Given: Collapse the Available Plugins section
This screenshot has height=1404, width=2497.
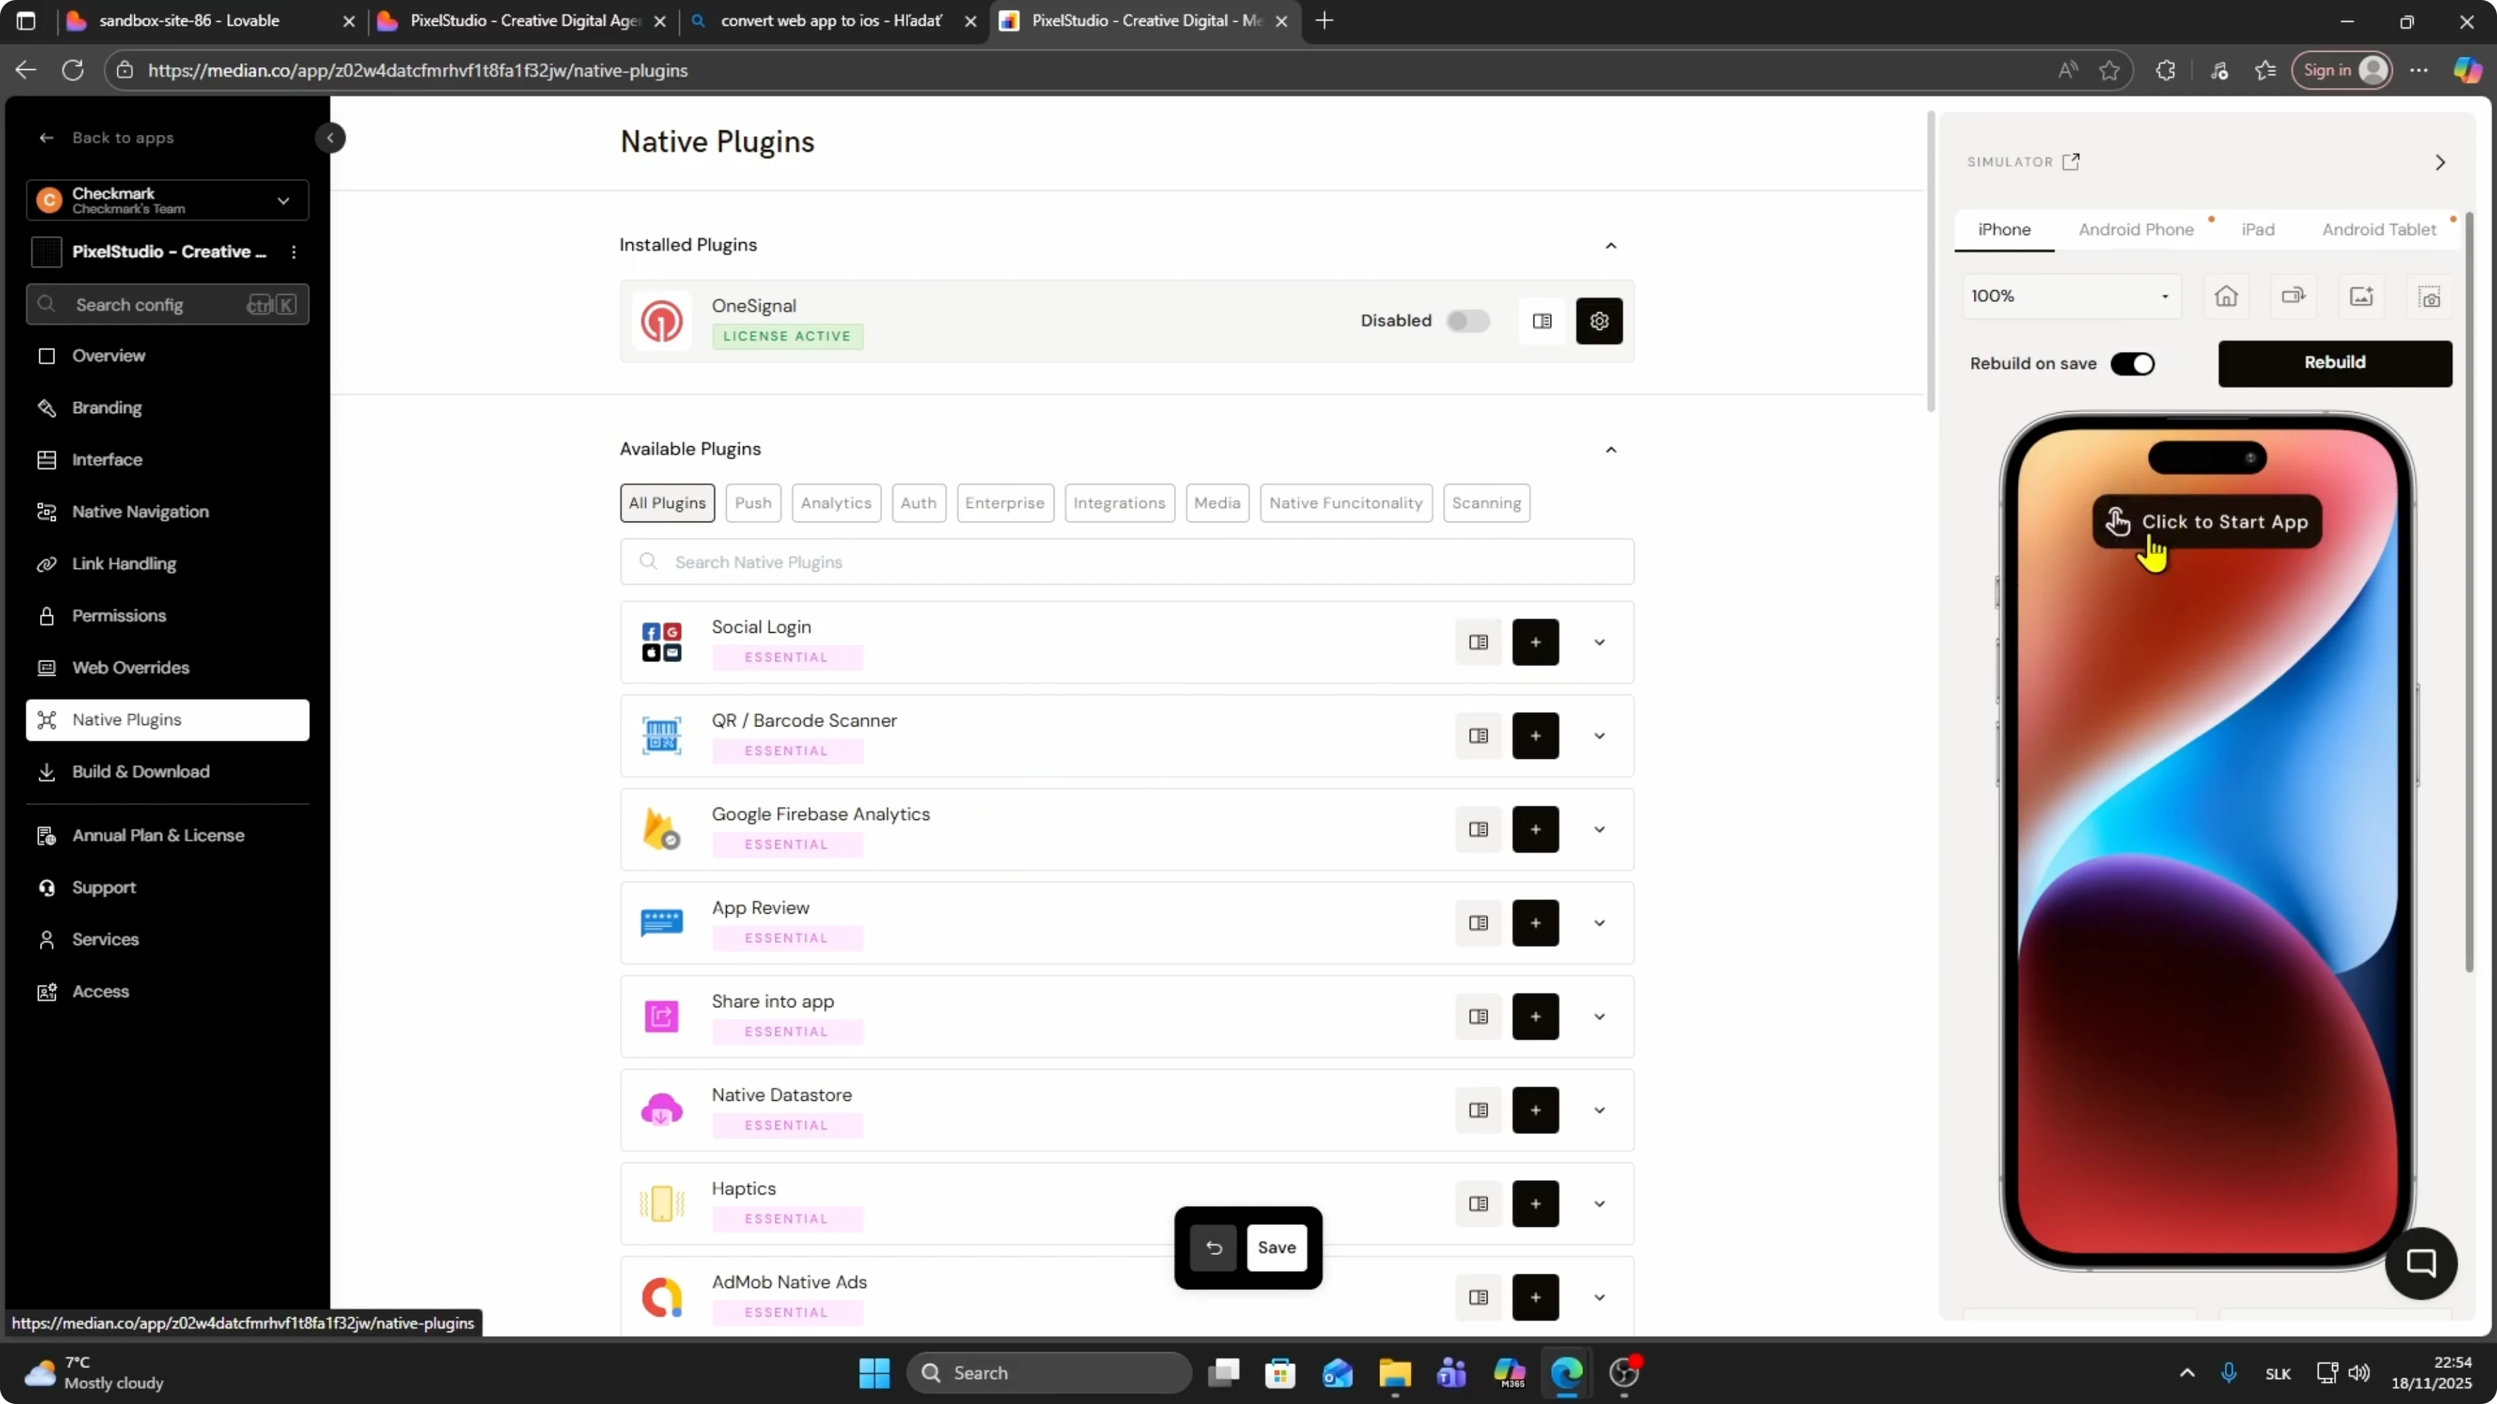Looking at the screenshot, I should coord(1611,450).
